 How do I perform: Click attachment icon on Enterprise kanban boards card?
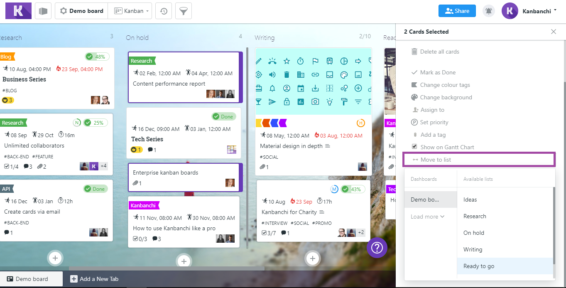135,183
